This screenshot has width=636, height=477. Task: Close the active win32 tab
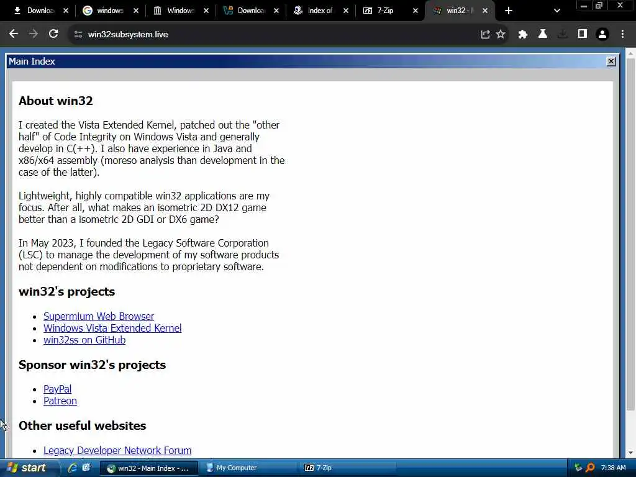tap(485, 11)
